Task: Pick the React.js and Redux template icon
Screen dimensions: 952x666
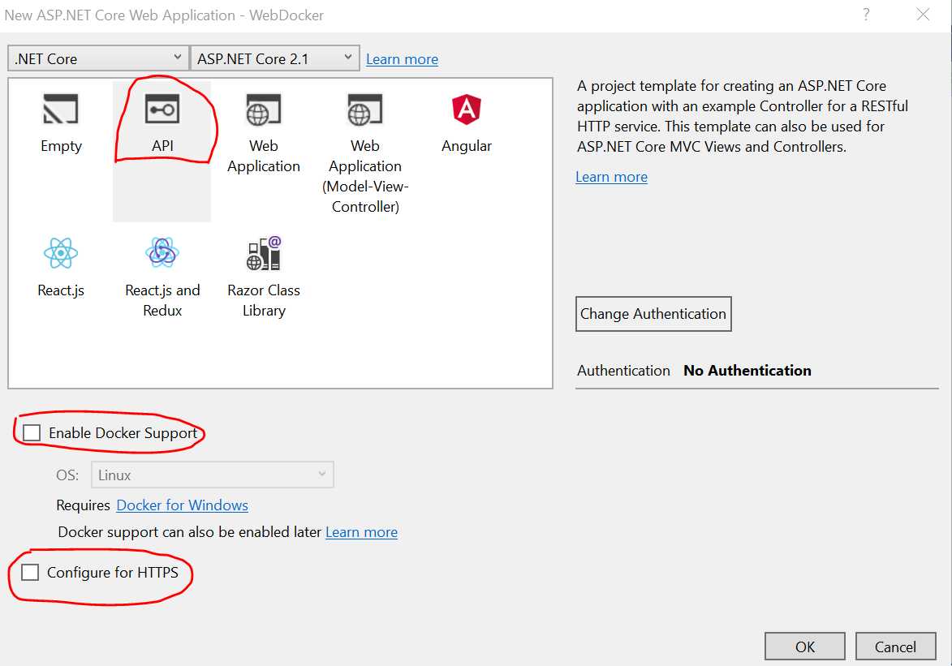Action: click(162, 252)
